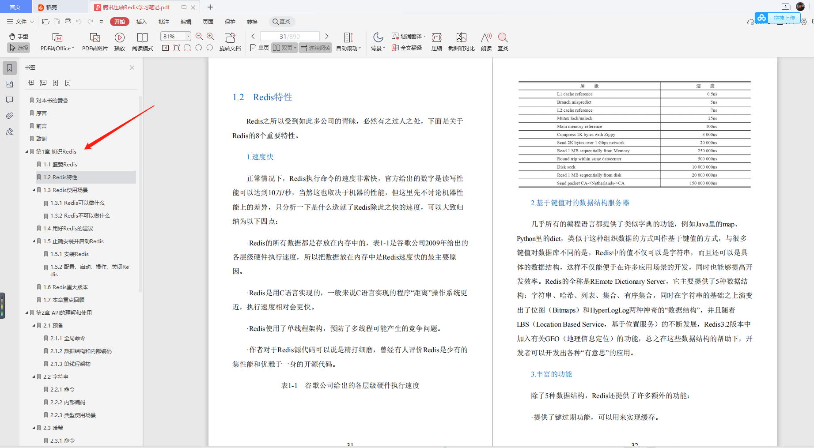Click the undo arrow icon

point(79,22)
